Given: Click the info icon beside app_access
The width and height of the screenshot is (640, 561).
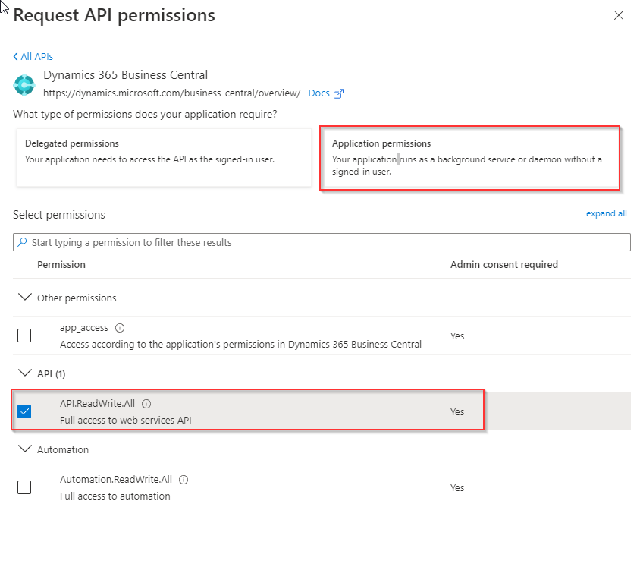Looking at the screenshot, I should 120,328.
